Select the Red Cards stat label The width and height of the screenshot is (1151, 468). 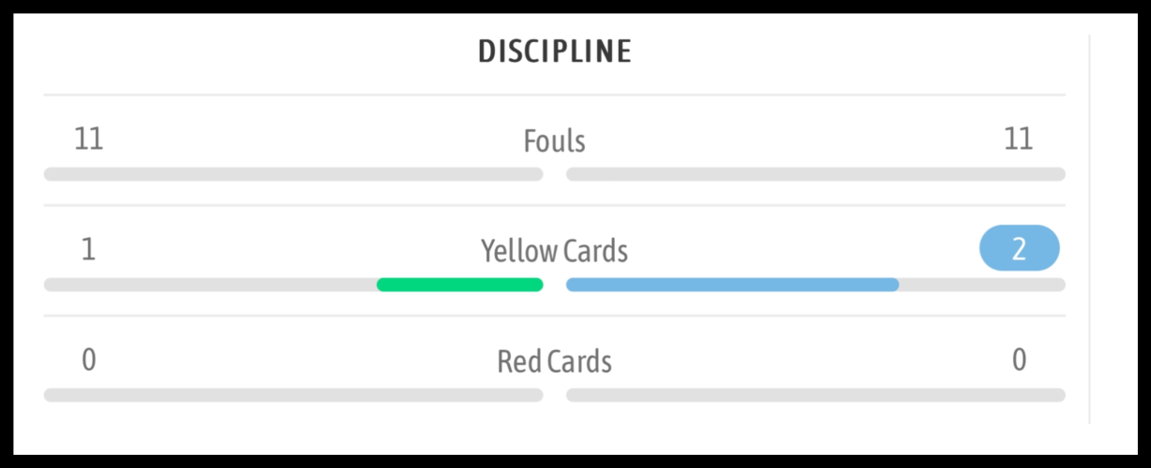click(x=554, y=361)
